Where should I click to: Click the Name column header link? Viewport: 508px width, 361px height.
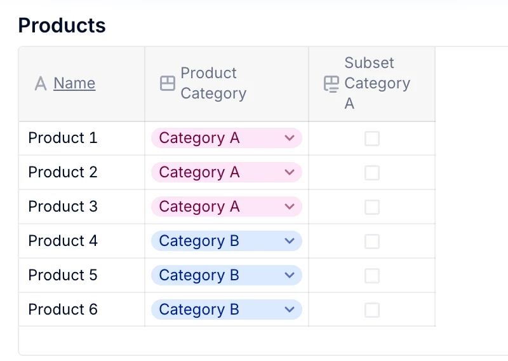point(74,83)
